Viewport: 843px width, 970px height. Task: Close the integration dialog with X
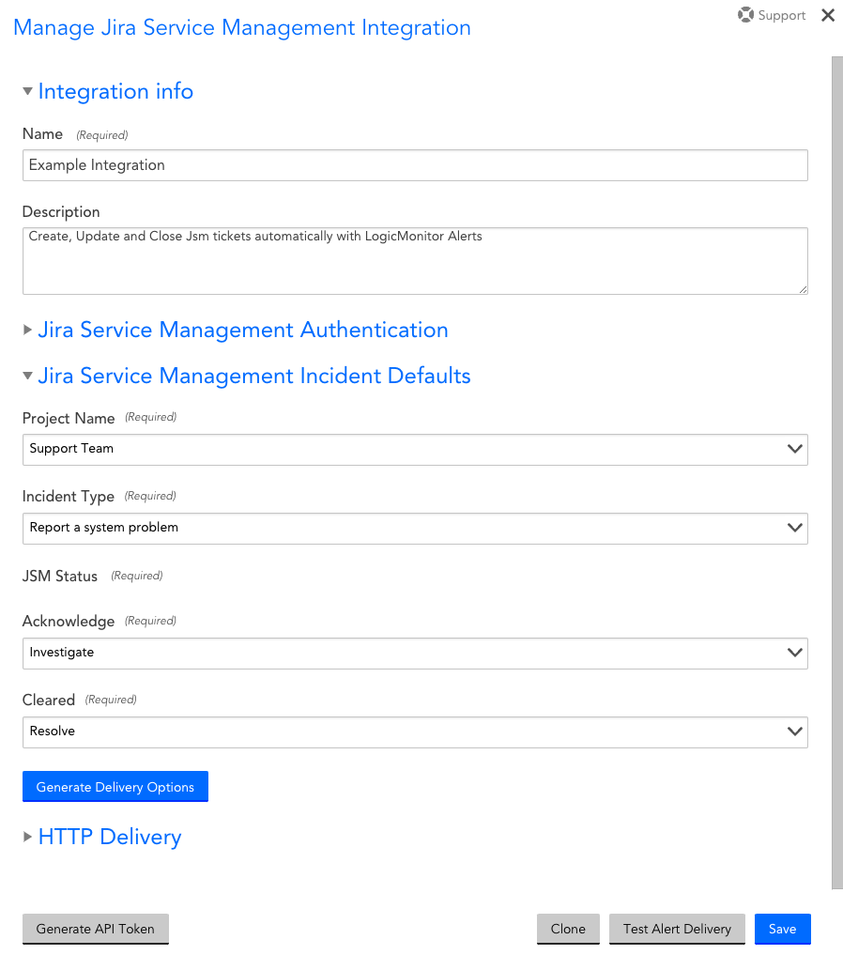[x=828, y=15]
